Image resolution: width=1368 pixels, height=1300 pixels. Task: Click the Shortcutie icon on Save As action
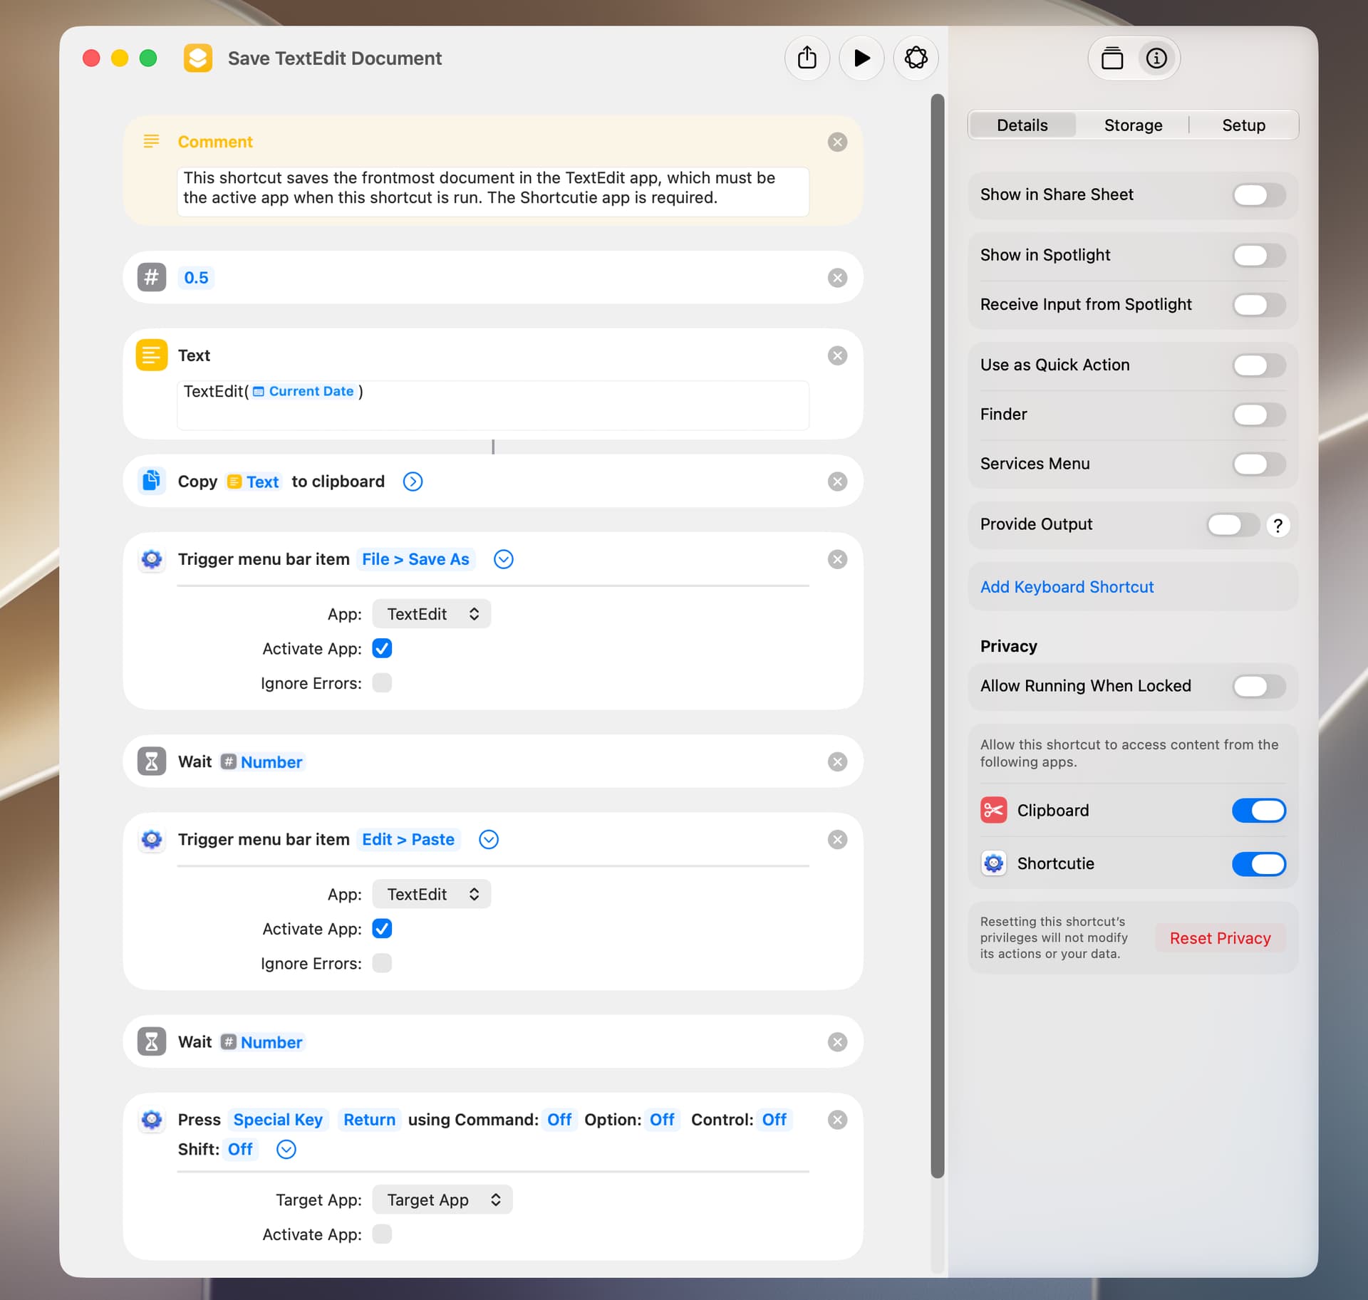(x=152, y=559)
